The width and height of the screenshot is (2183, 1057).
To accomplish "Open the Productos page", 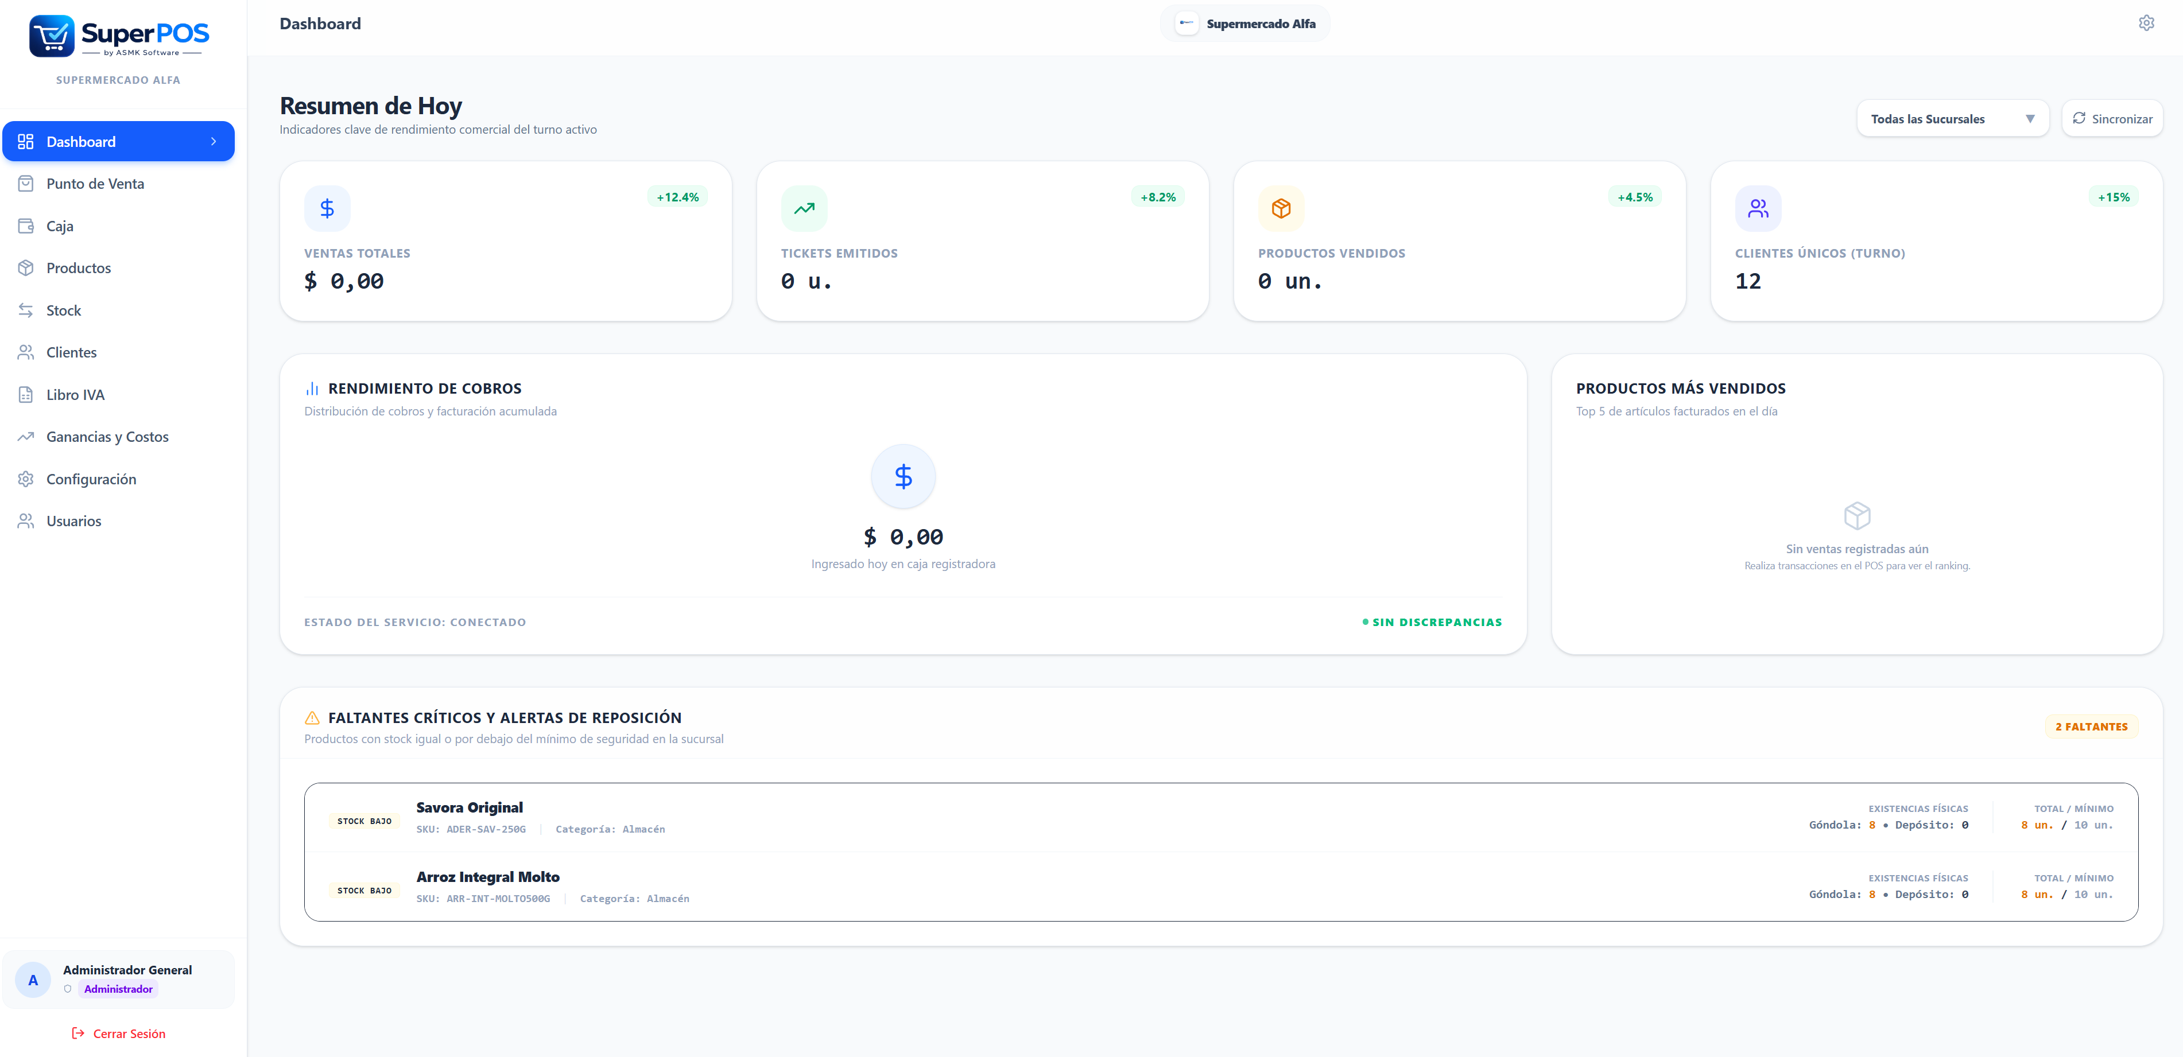I will coord(119,267).
